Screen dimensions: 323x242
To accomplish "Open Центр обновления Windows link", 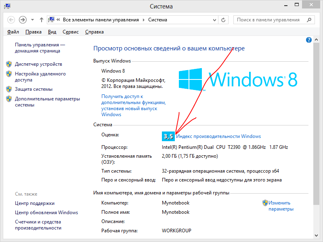I will tap(46, 213).
